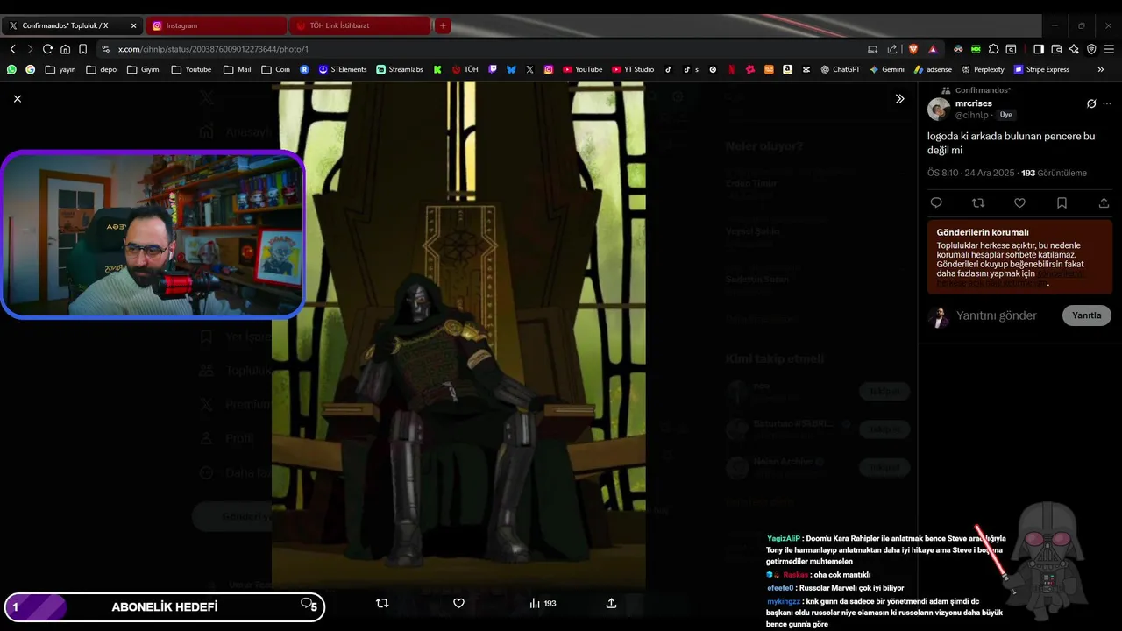Click the heart icon below the photo

458,603
